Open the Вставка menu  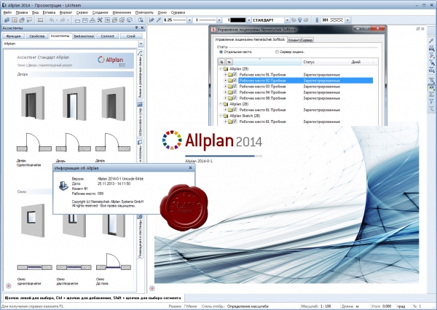pyautogui.click(x=49, y=12)
